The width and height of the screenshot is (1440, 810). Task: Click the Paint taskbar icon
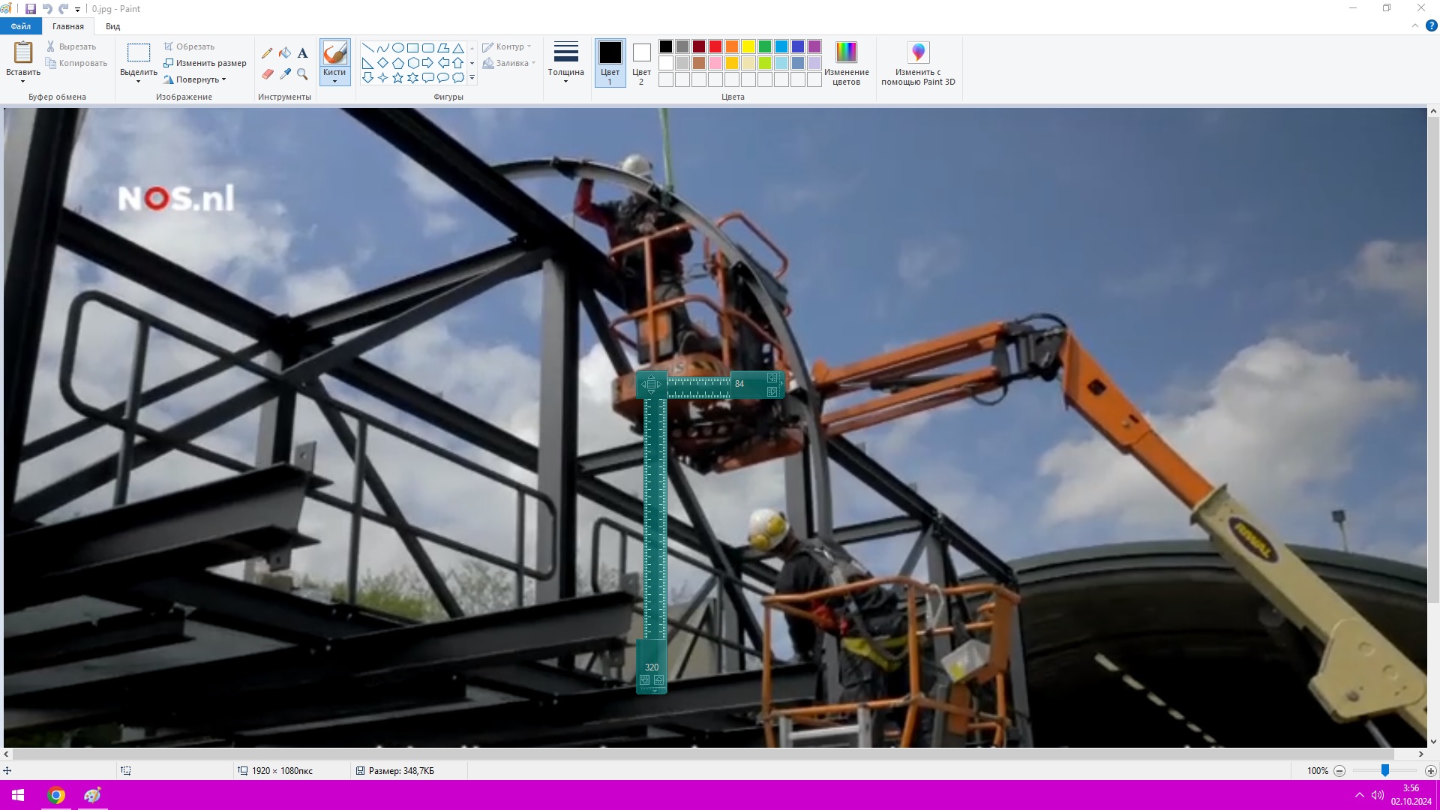click(x=92, y=795)
